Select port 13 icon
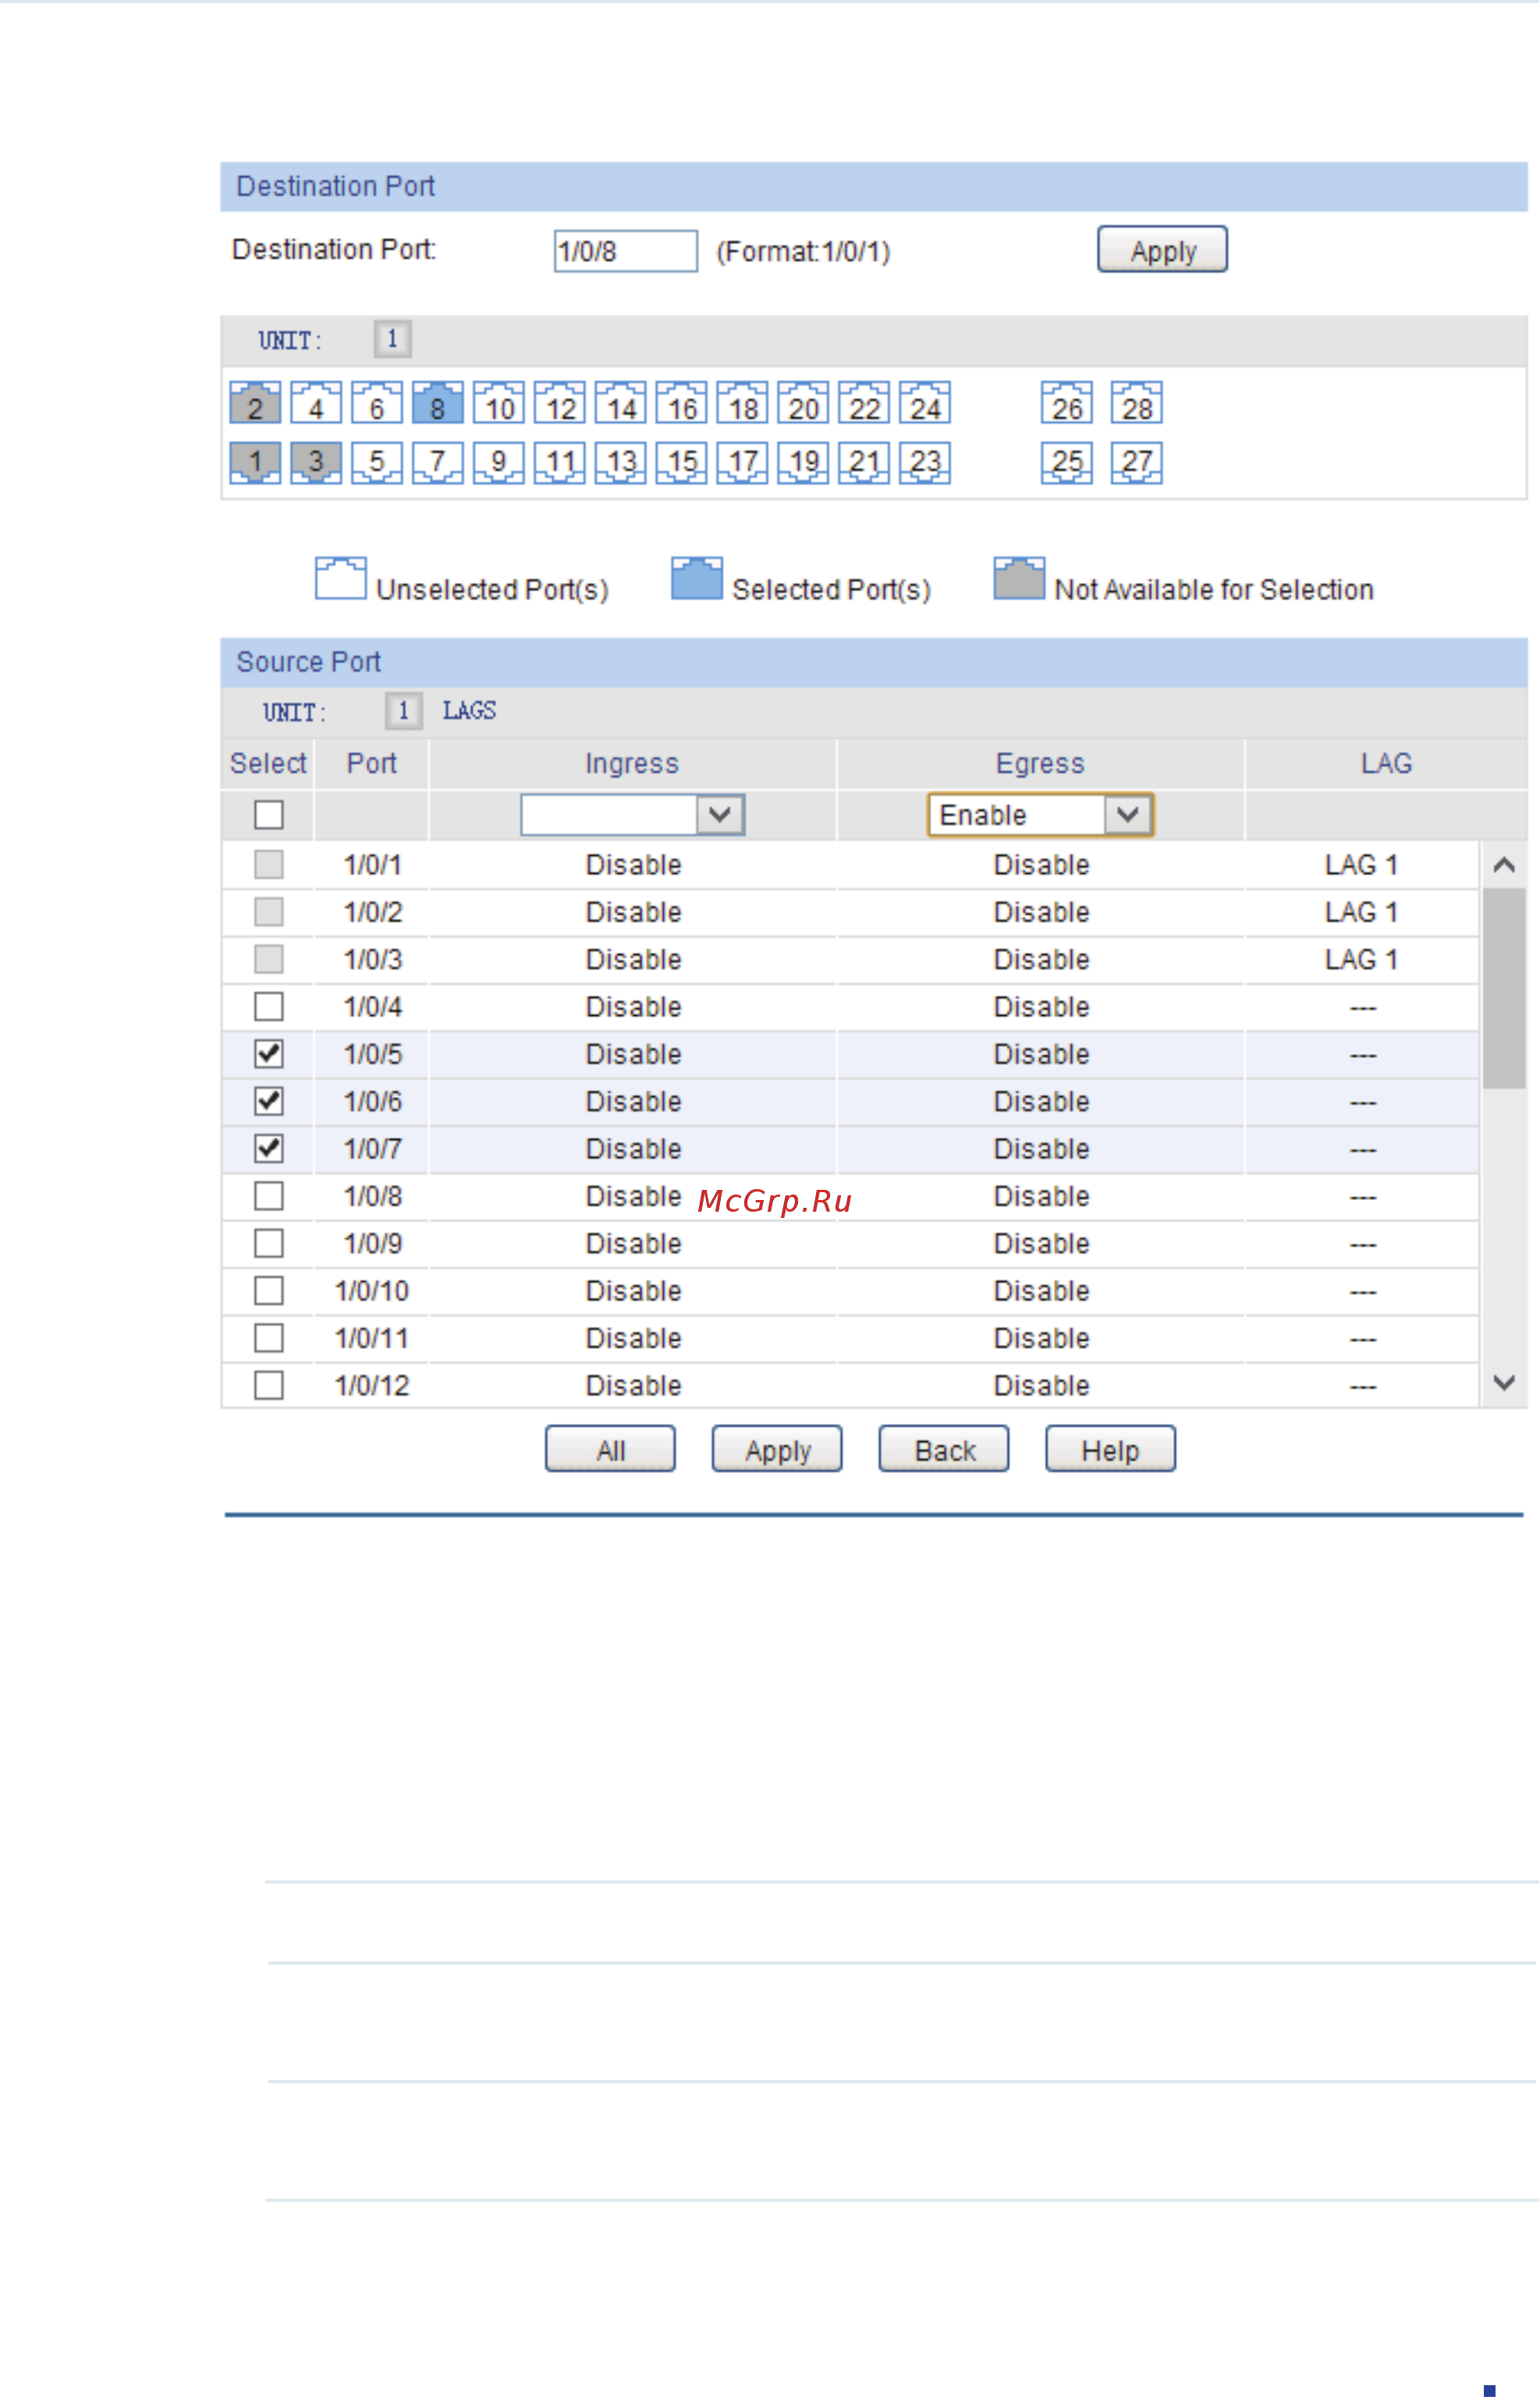This screenshot has width=1540, height=2400. coord(621,463)
